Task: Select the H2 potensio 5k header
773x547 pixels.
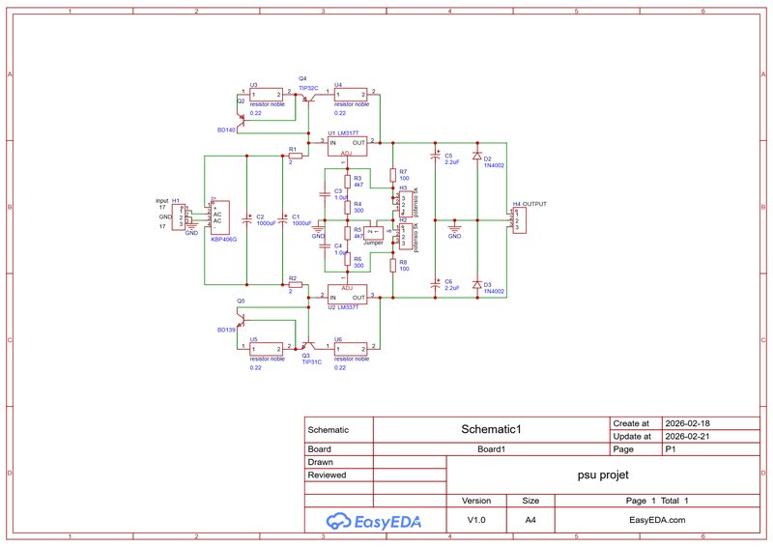Action: coord(405,237)
